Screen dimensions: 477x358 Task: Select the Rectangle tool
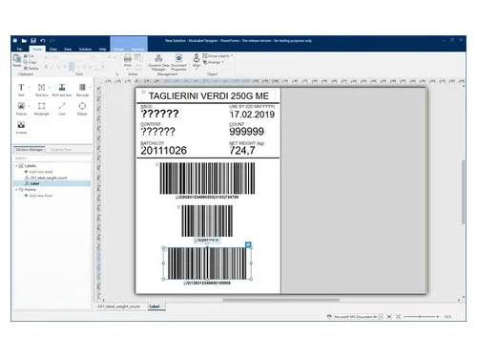coord(41,109)
